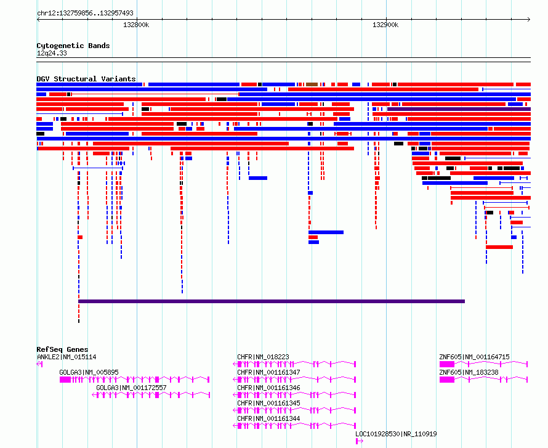Select the RefSeq Genes track title
Image resolution: width=548 pixels, height=448 pixels.
(x=62, y=349)
